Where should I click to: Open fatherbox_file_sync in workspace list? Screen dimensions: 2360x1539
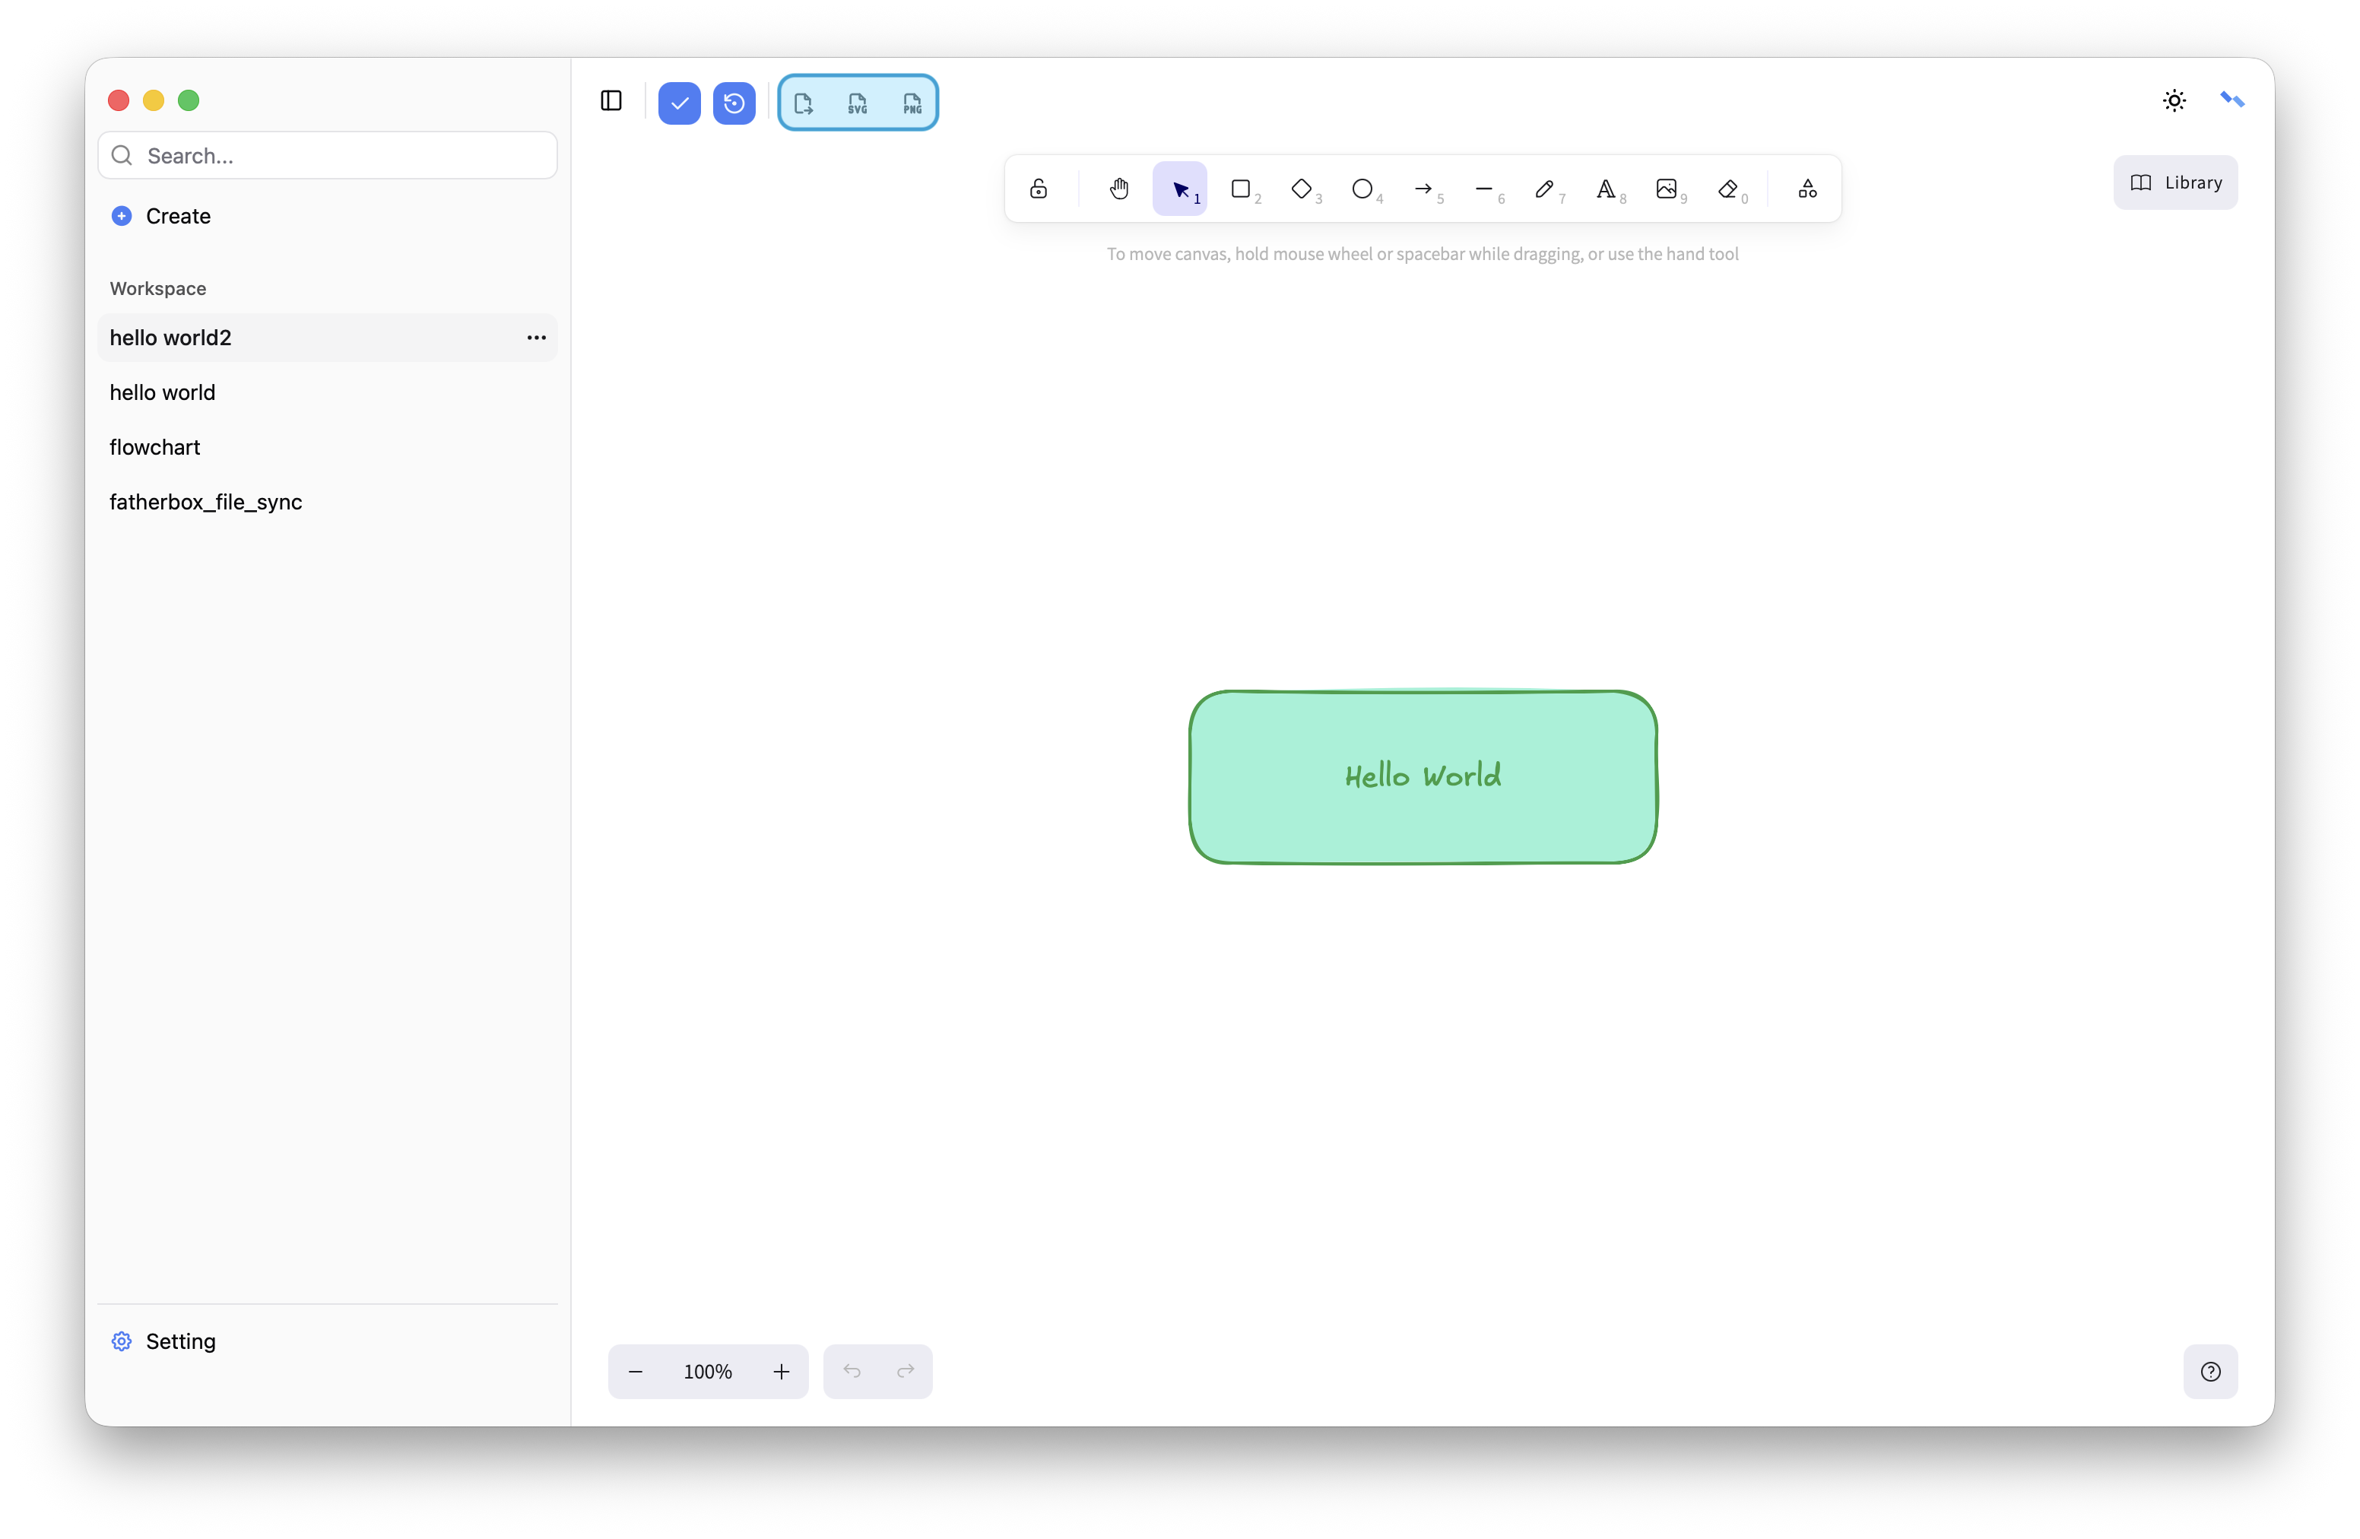click(x=205, y=502)
